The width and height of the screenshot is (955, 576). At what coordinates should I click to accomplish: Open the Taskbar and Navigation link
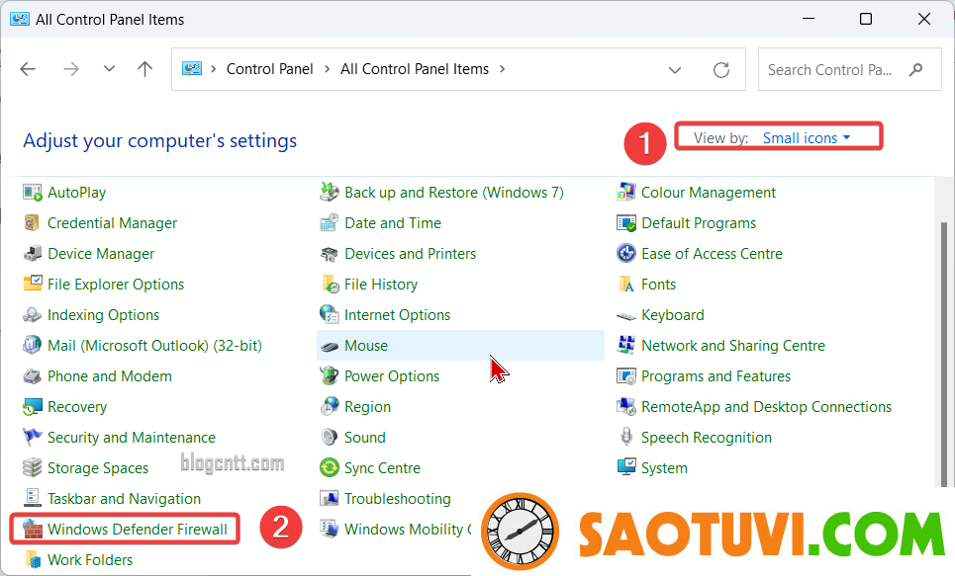124,499
